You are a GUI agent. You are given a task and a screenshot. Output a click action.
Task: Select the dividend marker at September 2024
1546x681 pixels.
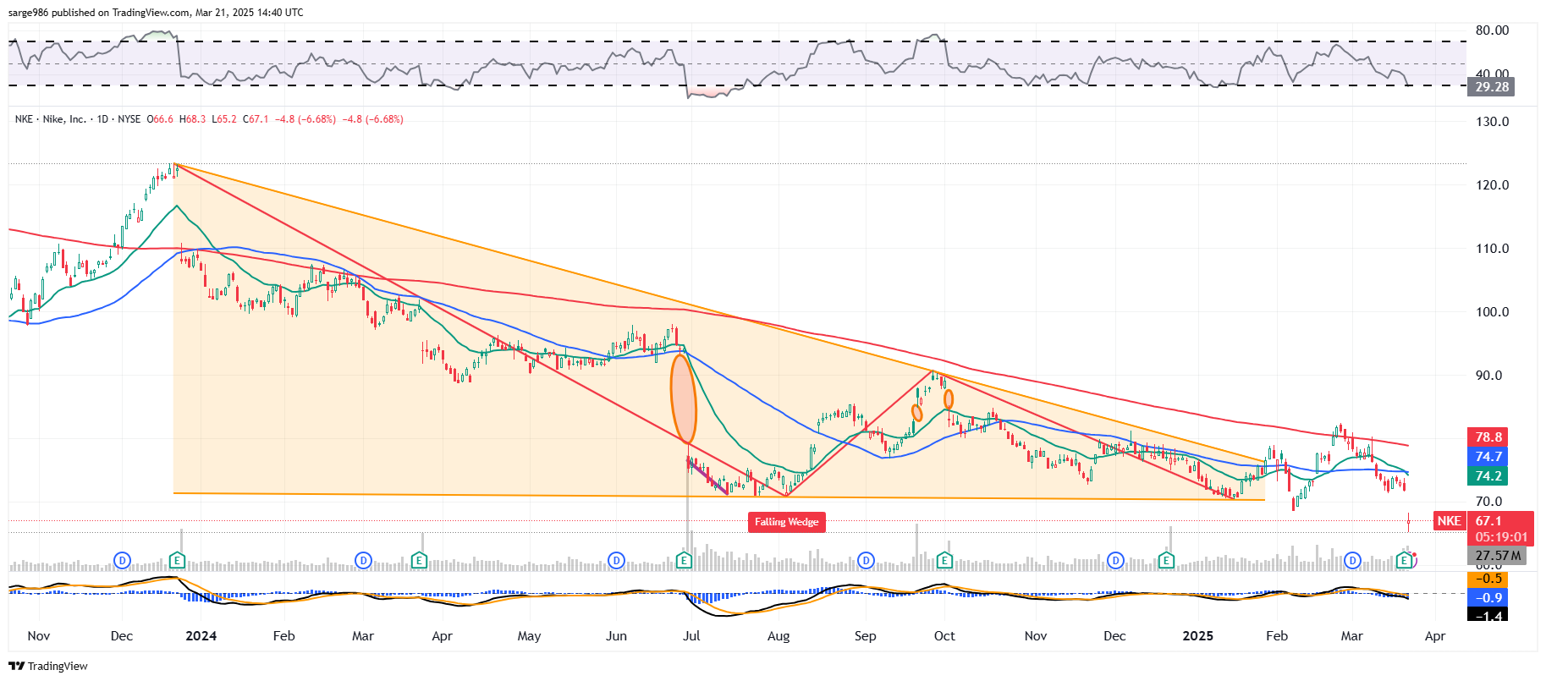pos(866,560)
